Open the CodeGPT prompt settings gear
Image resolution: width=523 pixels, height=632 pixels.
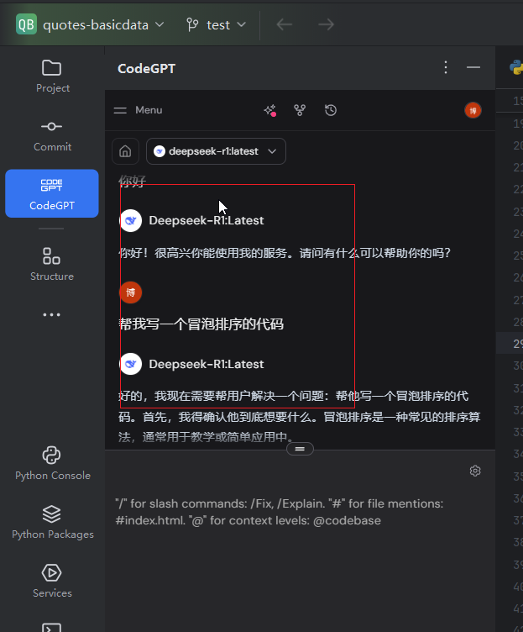tap(475, 471)
